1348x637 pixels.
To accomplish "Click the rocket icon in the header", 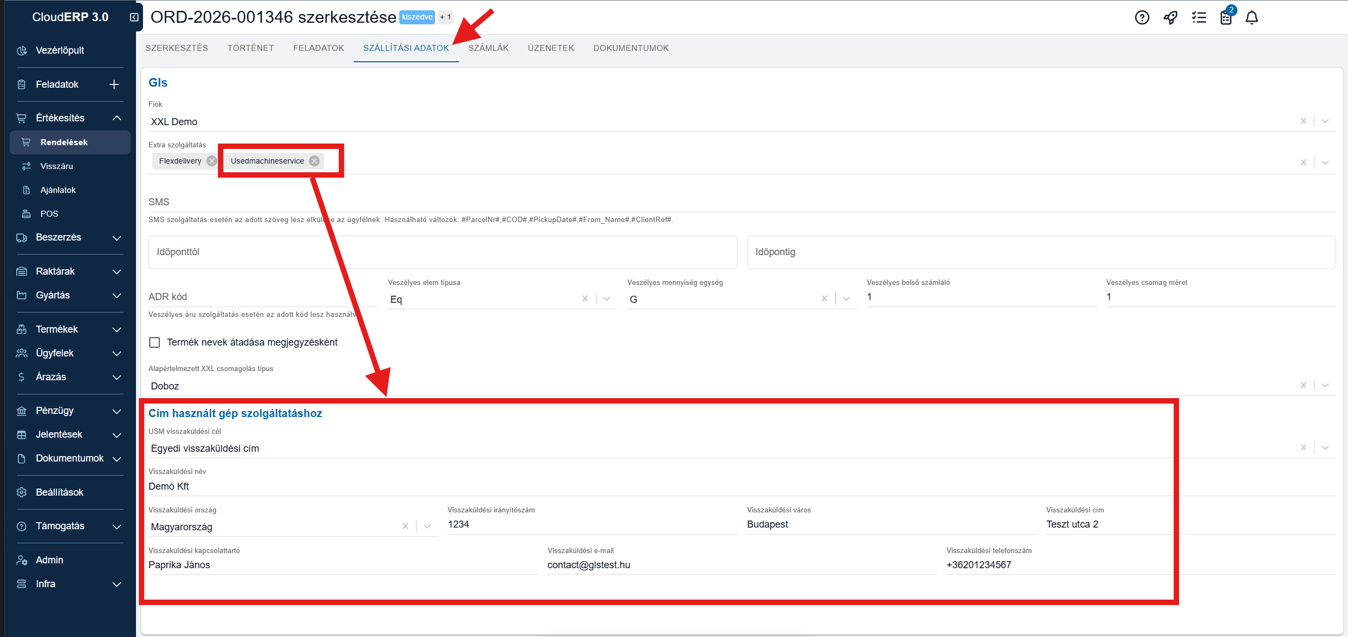I will coord(1170,18).
